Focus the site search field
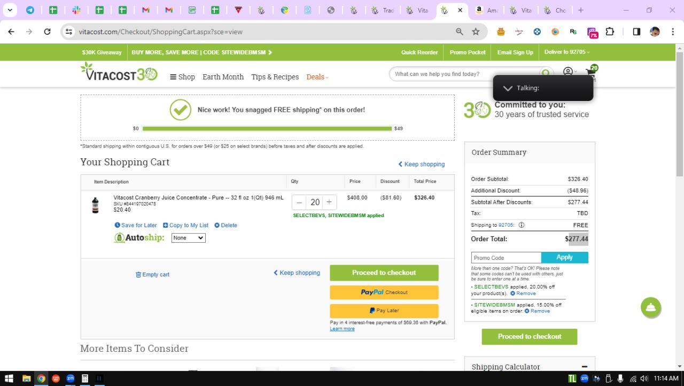The height and width of the screenshot is (386, 684). point(465,74)
